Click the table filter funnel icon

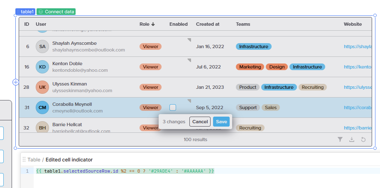pyautogui.click(x=340, y=139)
